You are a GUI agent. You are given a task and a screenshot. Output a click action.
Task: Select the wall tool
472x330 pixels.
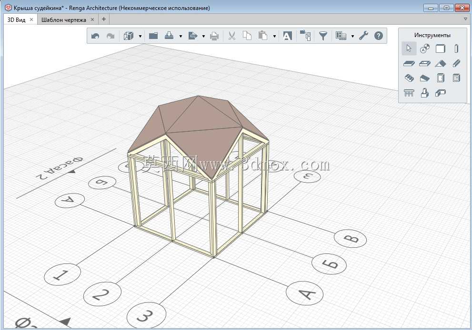441,49
